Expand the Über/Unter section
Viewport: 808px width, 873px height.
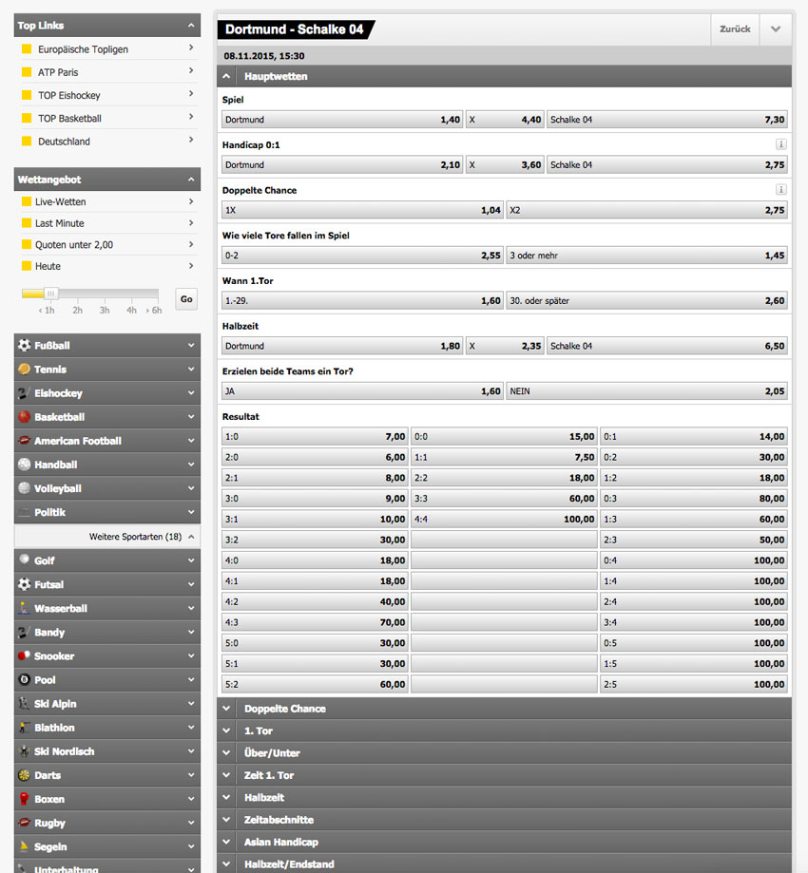pos(505,752)
